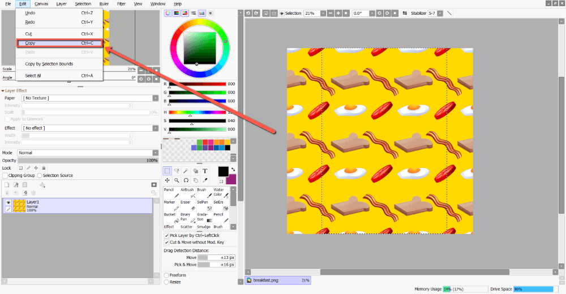This screenshot has width=566, height=294.
Task: Create a new linework layer
Action: (x=16, y=185)
